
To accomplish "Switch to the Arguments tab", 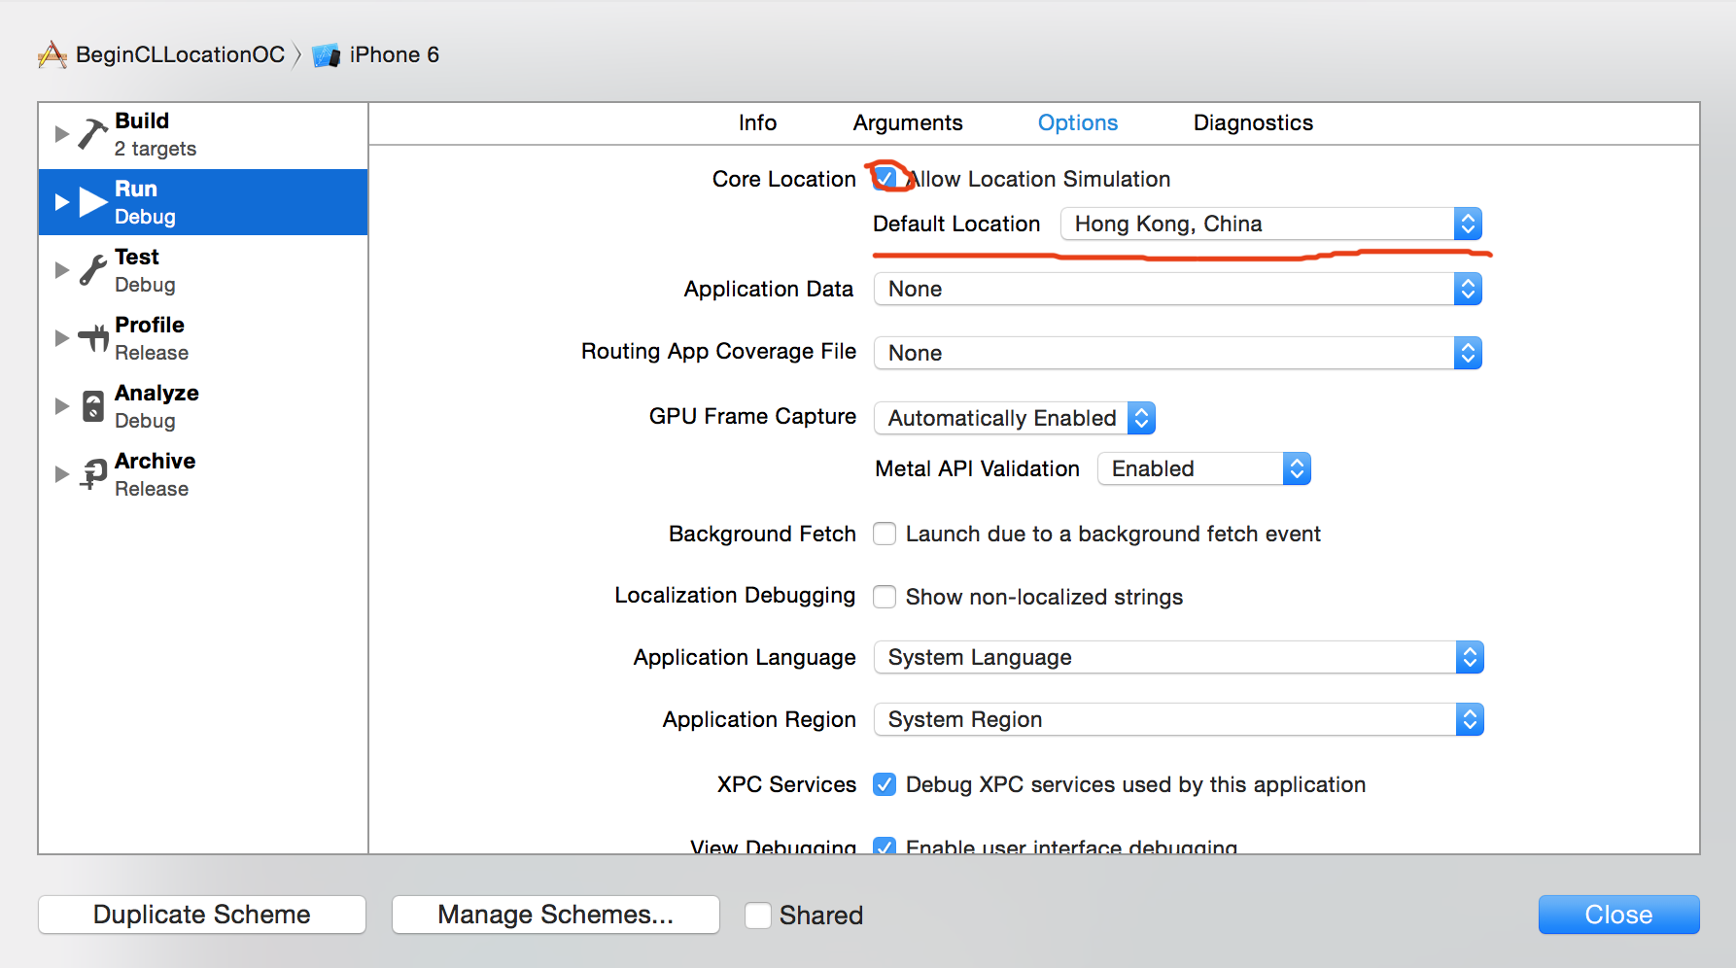I will (907, 123).
